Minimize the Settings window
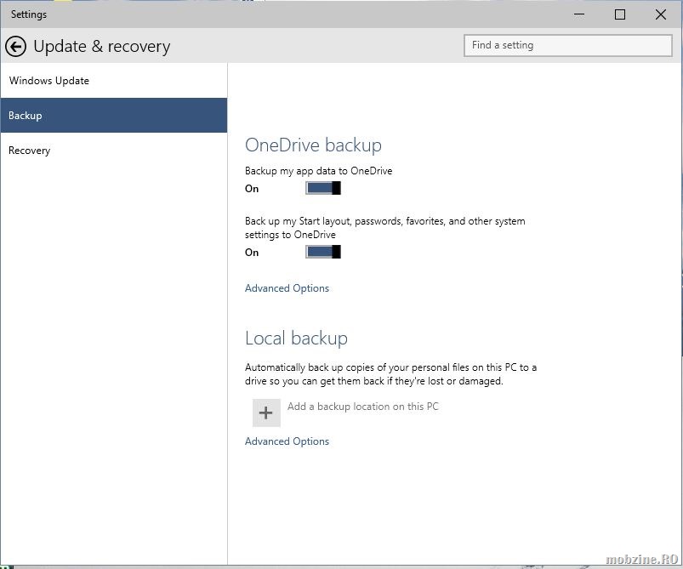 [x=579, y=14]
